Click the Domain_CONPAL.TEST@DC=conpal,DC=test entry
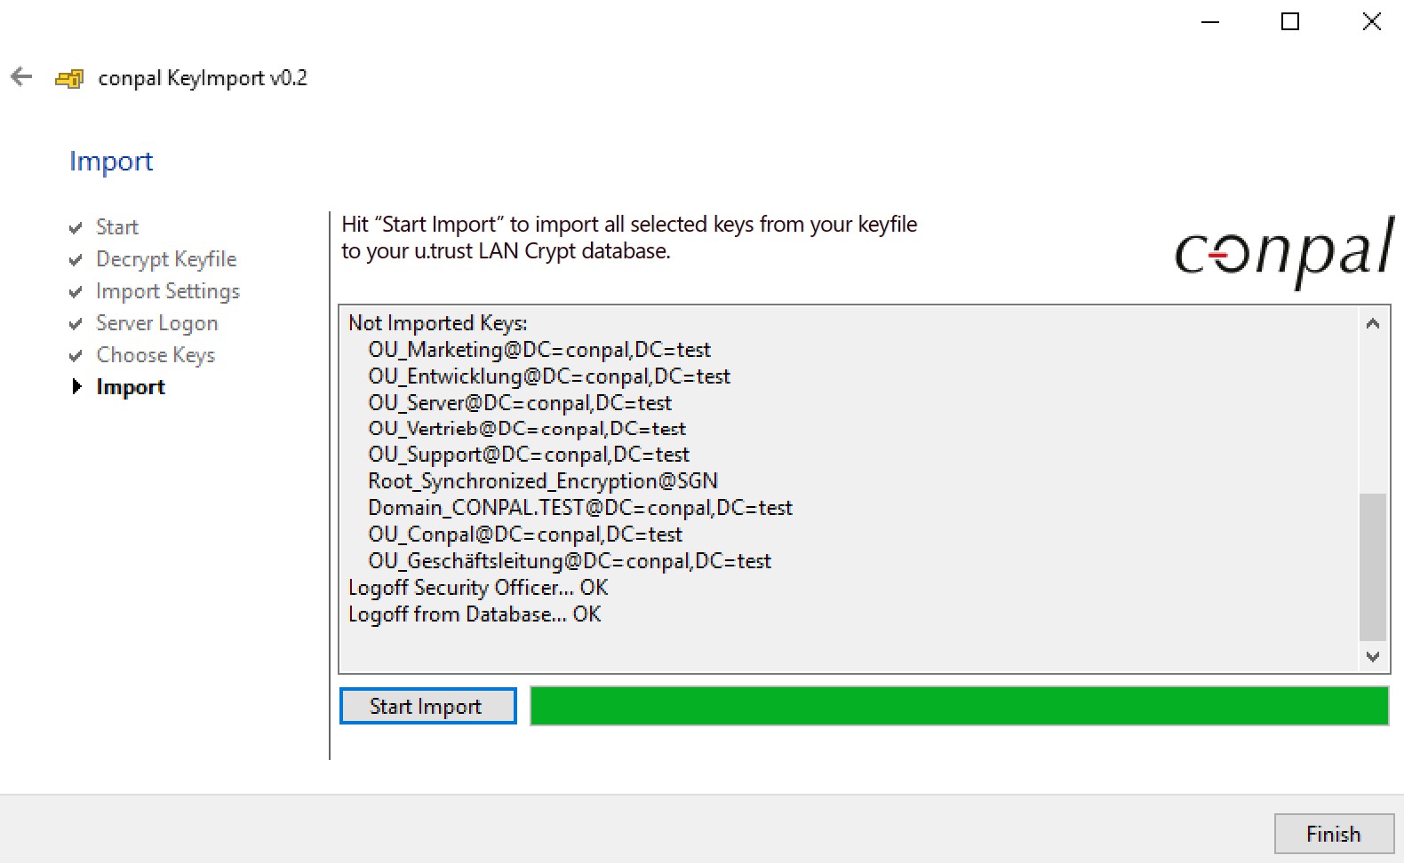Screen dimensions: 1404x863 click(x=580, y=508)
